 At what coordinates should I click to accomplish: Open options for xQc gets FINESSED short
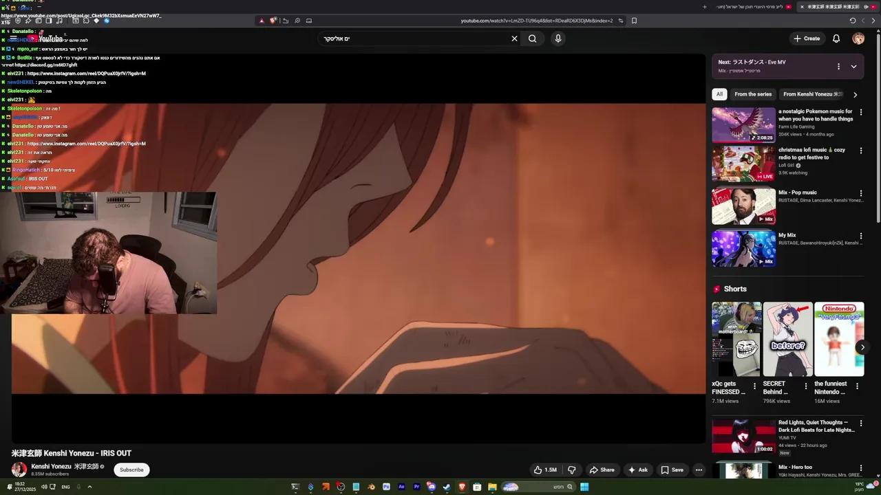(754, 386)
